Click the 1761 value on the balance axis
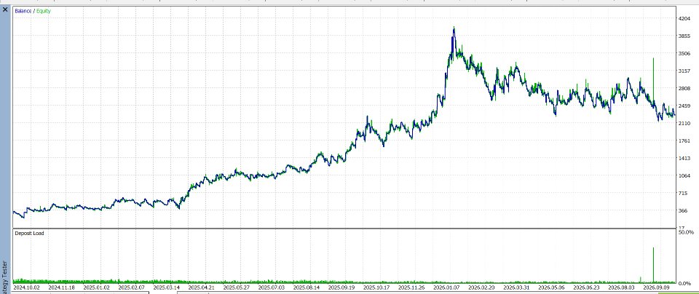The width and height of the screenshot is (699, 294). tap(684, 140)
